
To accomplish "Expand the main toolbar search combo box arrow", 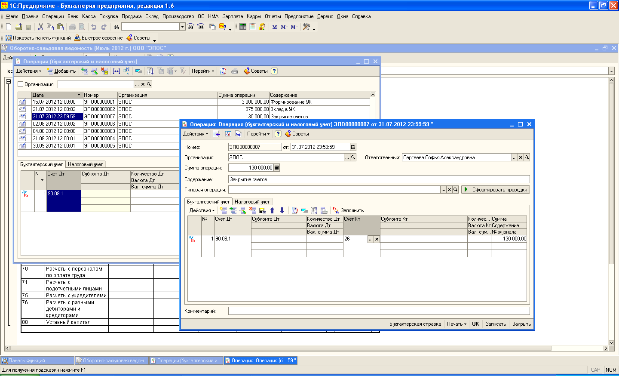I will click(182, 27).
